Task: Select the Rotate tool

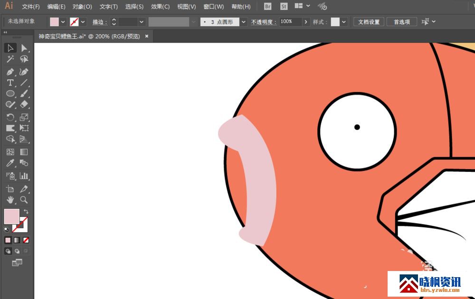Action: (10, 117)
